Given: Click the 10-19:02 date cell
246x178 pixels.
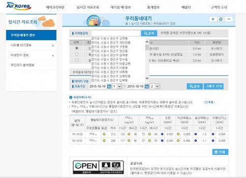Looking at the screenshot, I should tap(77, 134).
